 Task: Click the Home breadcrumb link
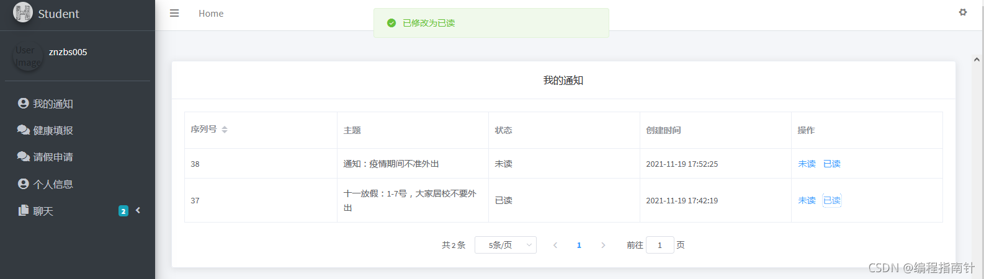point(211,13)
